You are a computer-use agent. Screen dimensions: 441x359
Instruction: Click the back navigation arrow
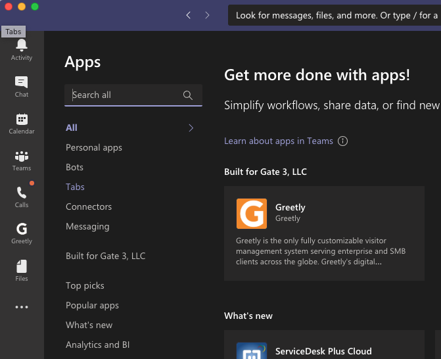tap(189, 15)
